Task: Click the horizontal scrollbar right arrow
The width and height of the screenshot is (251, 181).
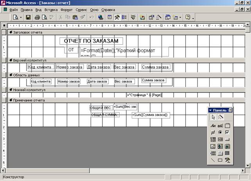Action: pos(243,170)
